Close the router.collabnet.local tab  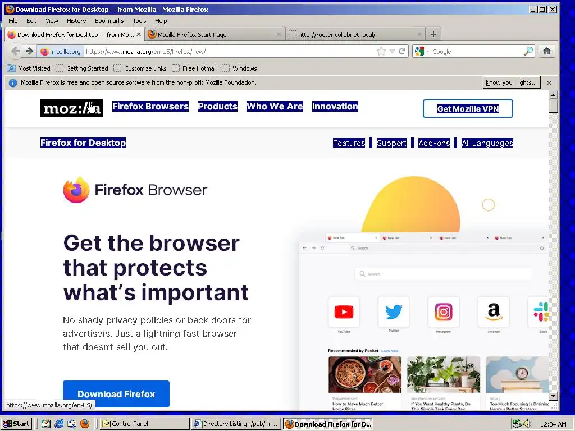pos(419,34)
